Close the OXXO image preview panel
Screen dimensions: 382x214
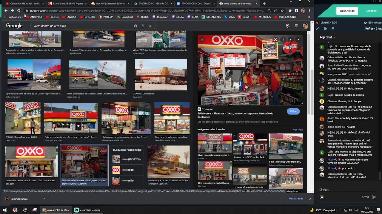(x=202, y=40)
